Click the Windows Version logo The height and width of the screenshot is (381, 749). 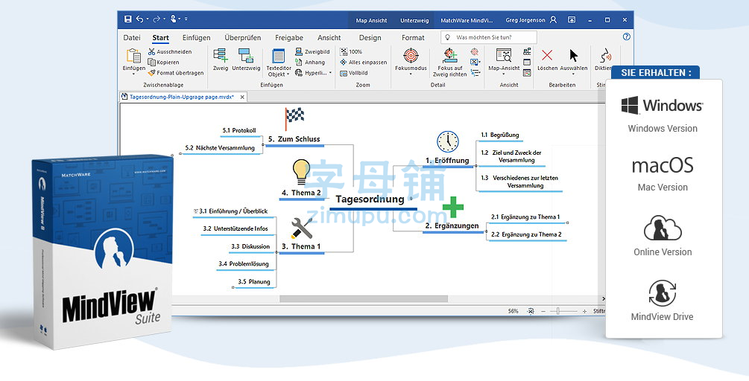[x=662, y=105]
